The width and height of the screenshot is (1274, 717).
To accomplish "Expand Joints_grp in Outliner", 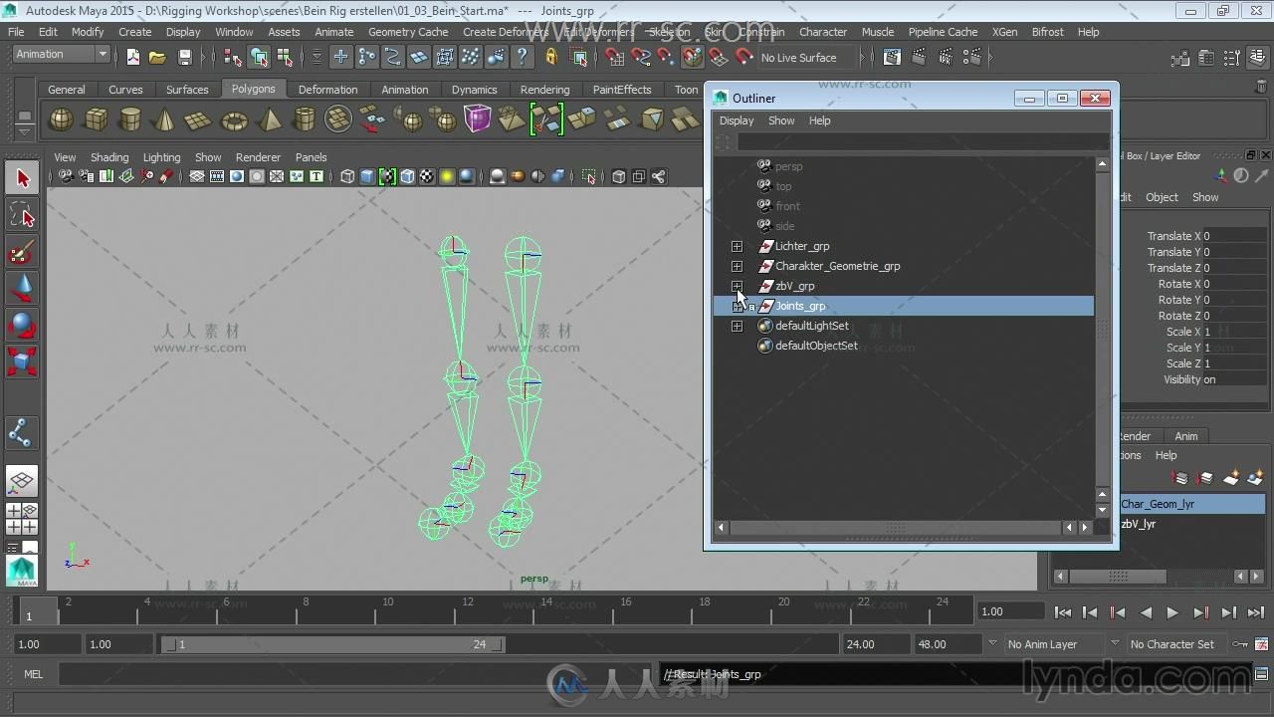I will click(x=737, y=307).
